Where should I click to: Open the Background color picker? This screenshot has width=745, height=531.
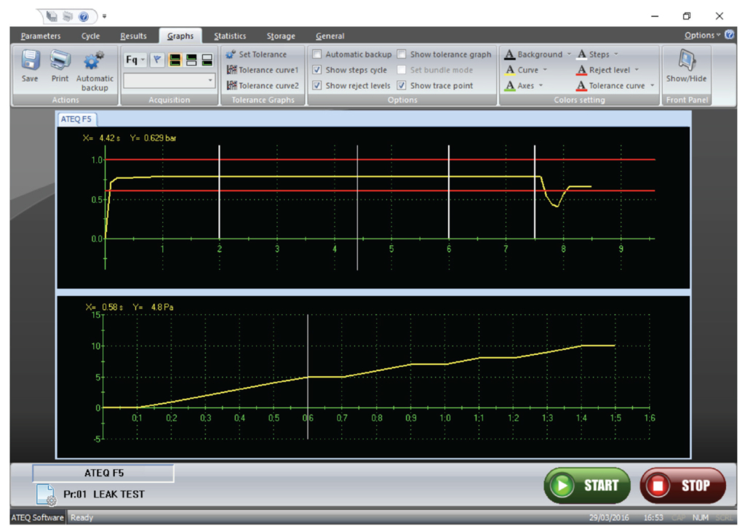tap(538, 55)
